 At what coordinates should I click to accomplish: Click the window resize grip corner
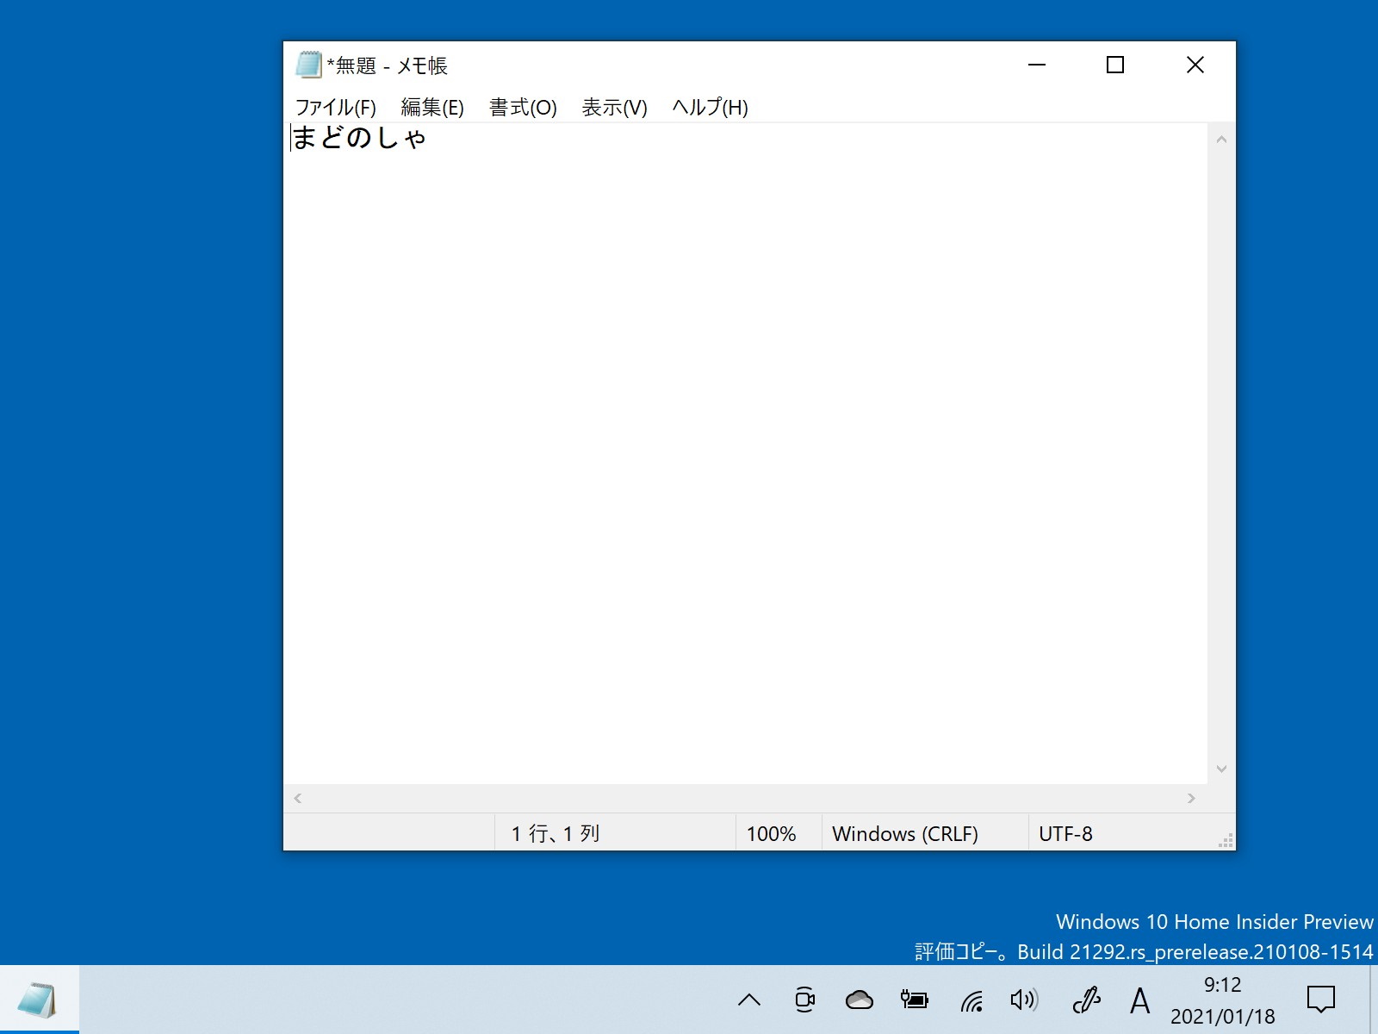pos(1226,841)
